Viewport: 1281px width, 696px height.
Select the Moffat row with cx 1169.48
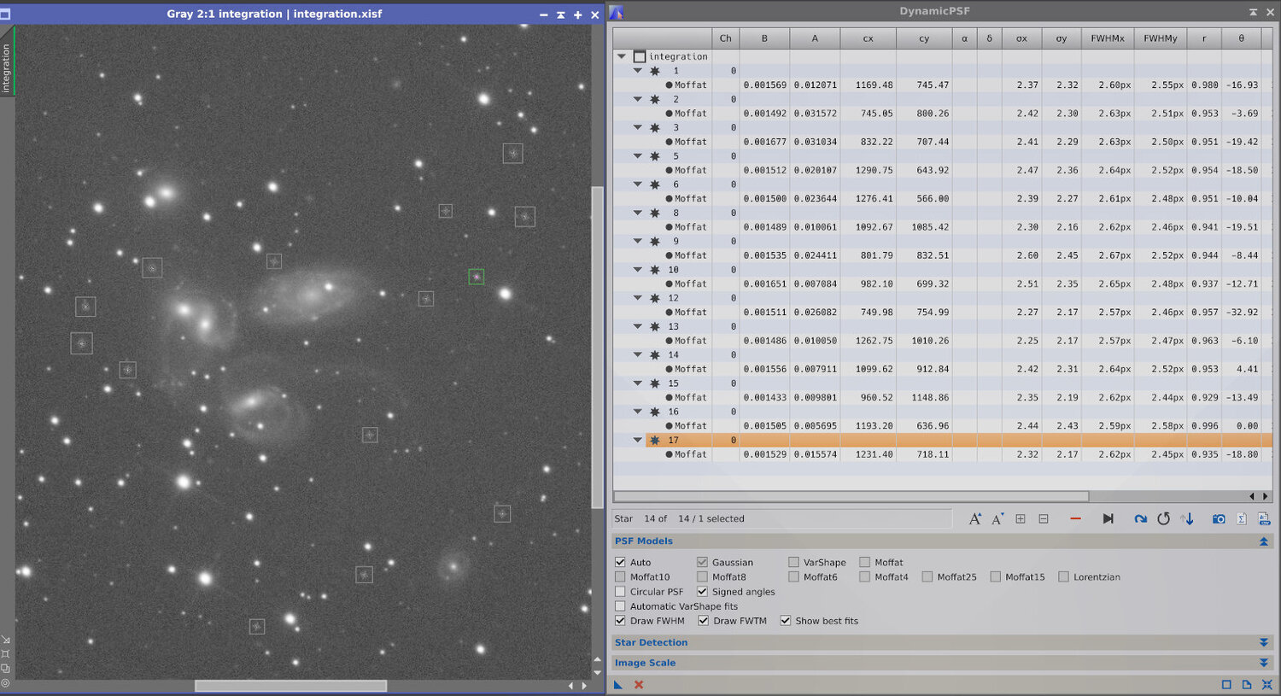coord(942,85)
